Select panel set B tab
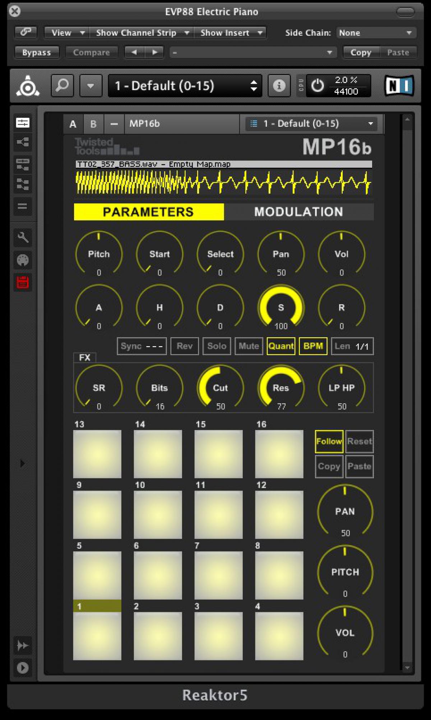The width and height of the screenshot is (431, 720). (94, 124)
